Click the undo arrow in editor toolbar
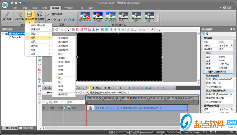This screenshot has width=237, height=135. pos(62,30)
